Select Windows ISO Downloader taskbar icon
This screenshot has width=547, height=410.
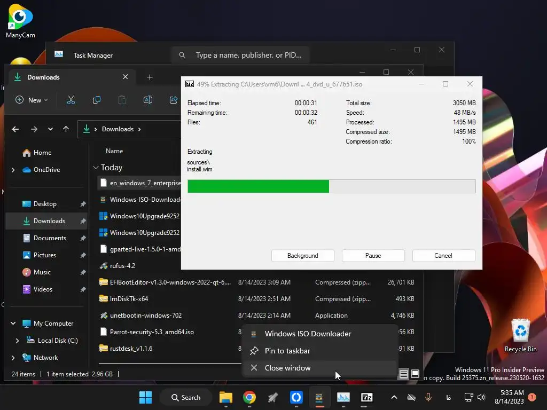319,397
